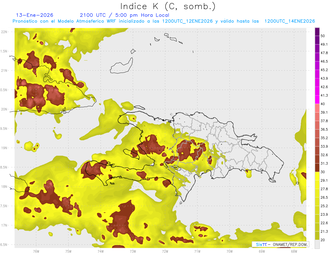Select the '68W' longitude label

pos(294,251)
